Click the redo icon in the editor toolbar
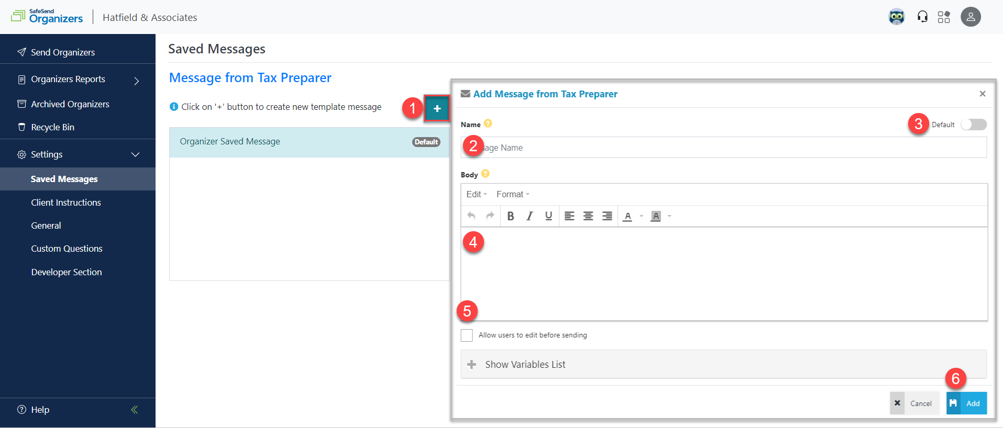Screen dimensions: 1003x428 490,216
